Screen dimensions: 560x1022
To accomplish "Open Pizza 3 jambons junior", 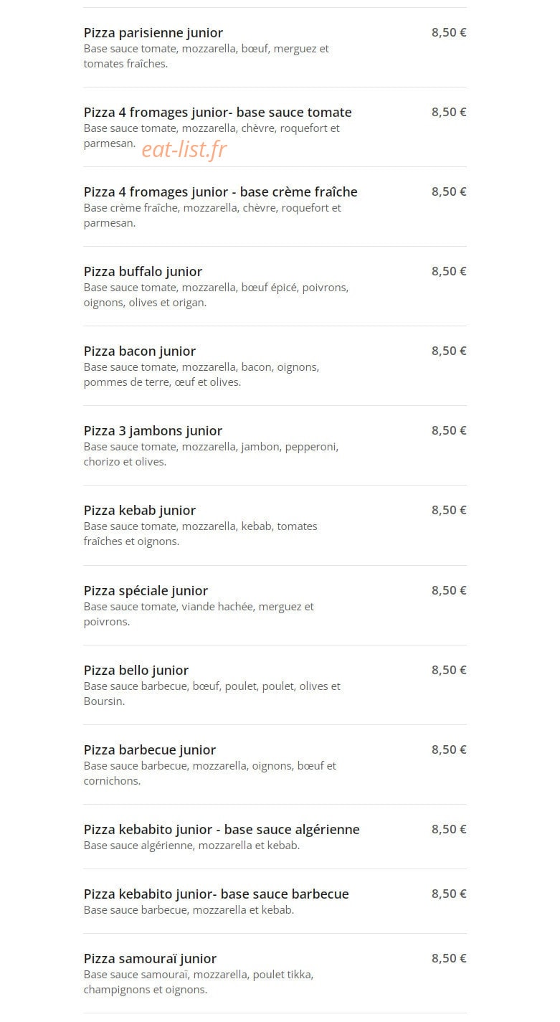I will tap(153, 431).
